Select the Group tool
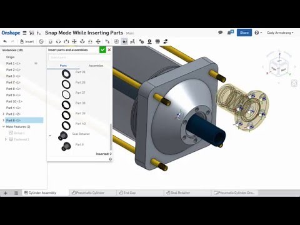Image resolution: width=300 pixels, height=225 pixels. [x=116, y=42]
